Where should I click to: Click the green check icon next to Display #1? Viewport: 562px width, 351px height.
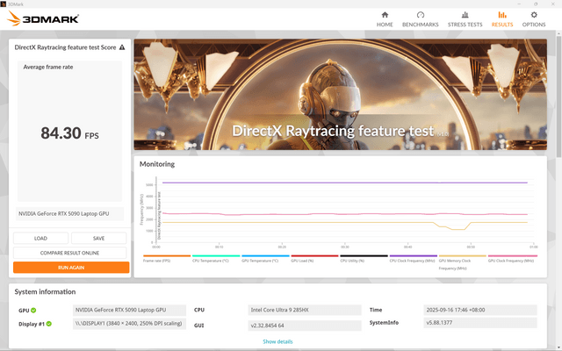tap(49, 324)
